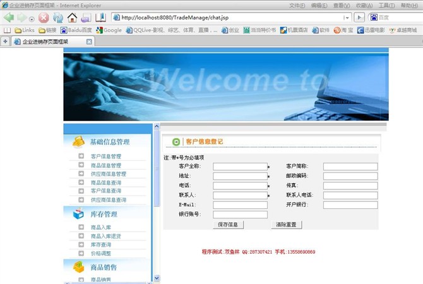Viewport: 423px width, 284px height.
Task: Open 库存查询 in sidebar
Action: pos(101,245)
